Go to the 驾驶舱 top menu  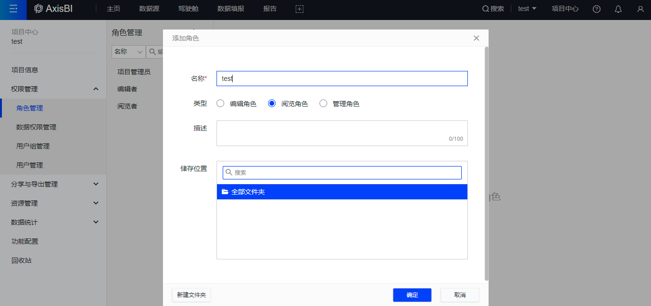tap(188, 9)
